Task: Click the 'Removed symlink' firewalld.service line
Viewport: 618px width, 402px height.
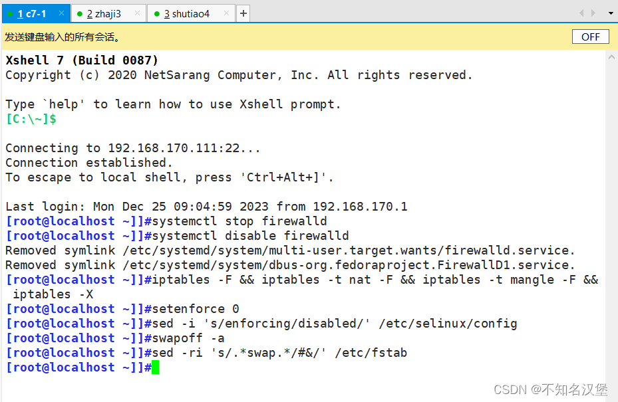Action: 290,251
